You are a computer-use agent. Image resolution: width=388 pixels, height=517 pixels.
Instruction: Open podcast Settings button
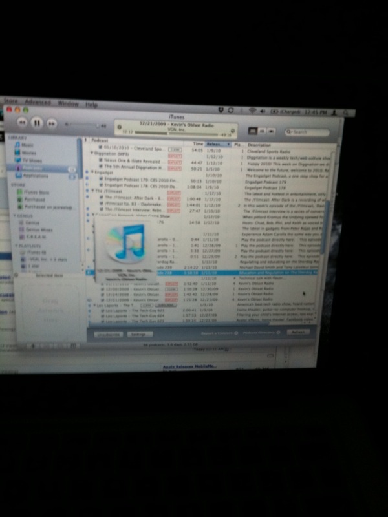pos(140,334)
